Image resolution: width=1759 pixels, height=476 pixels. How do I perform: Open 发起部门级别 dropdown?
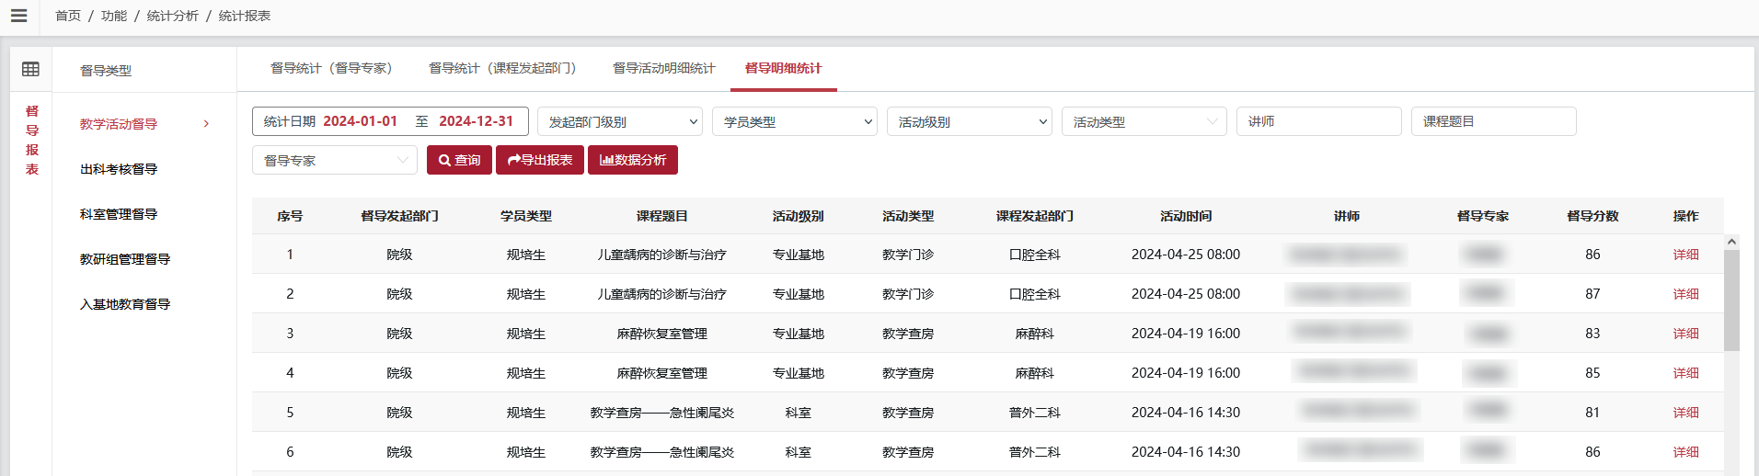[620, 121]
